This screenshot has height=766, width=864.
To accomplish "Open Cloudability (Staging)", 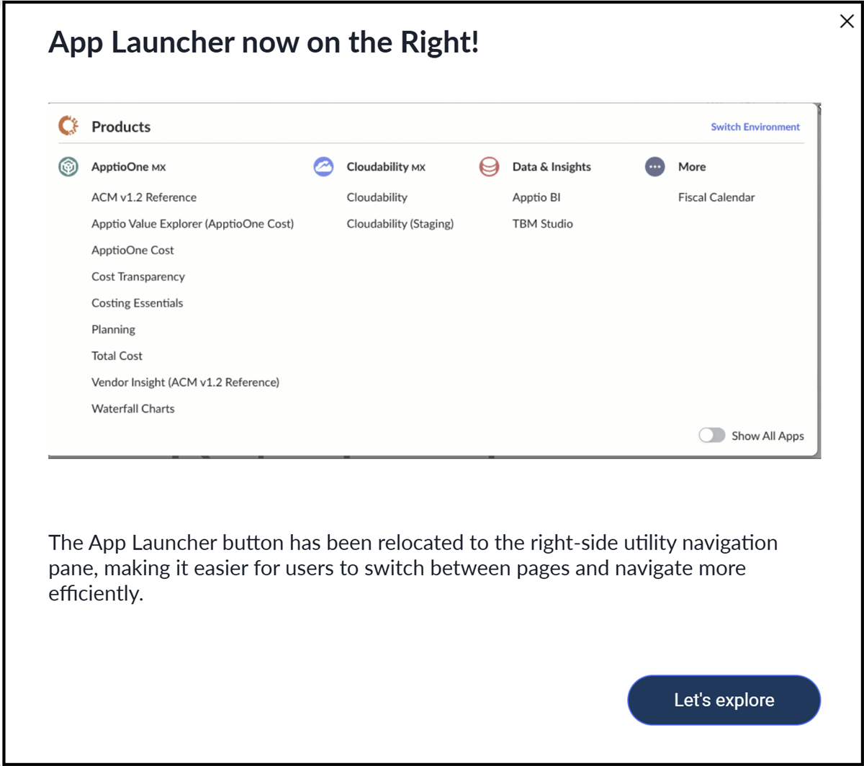I will pos(400,224).
